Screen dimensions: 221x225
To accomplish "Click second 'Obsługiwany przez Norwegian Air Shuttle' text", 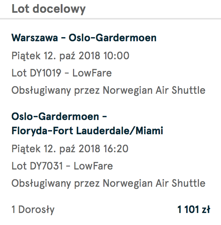I will pyautogui.click(x=109, y=184).
